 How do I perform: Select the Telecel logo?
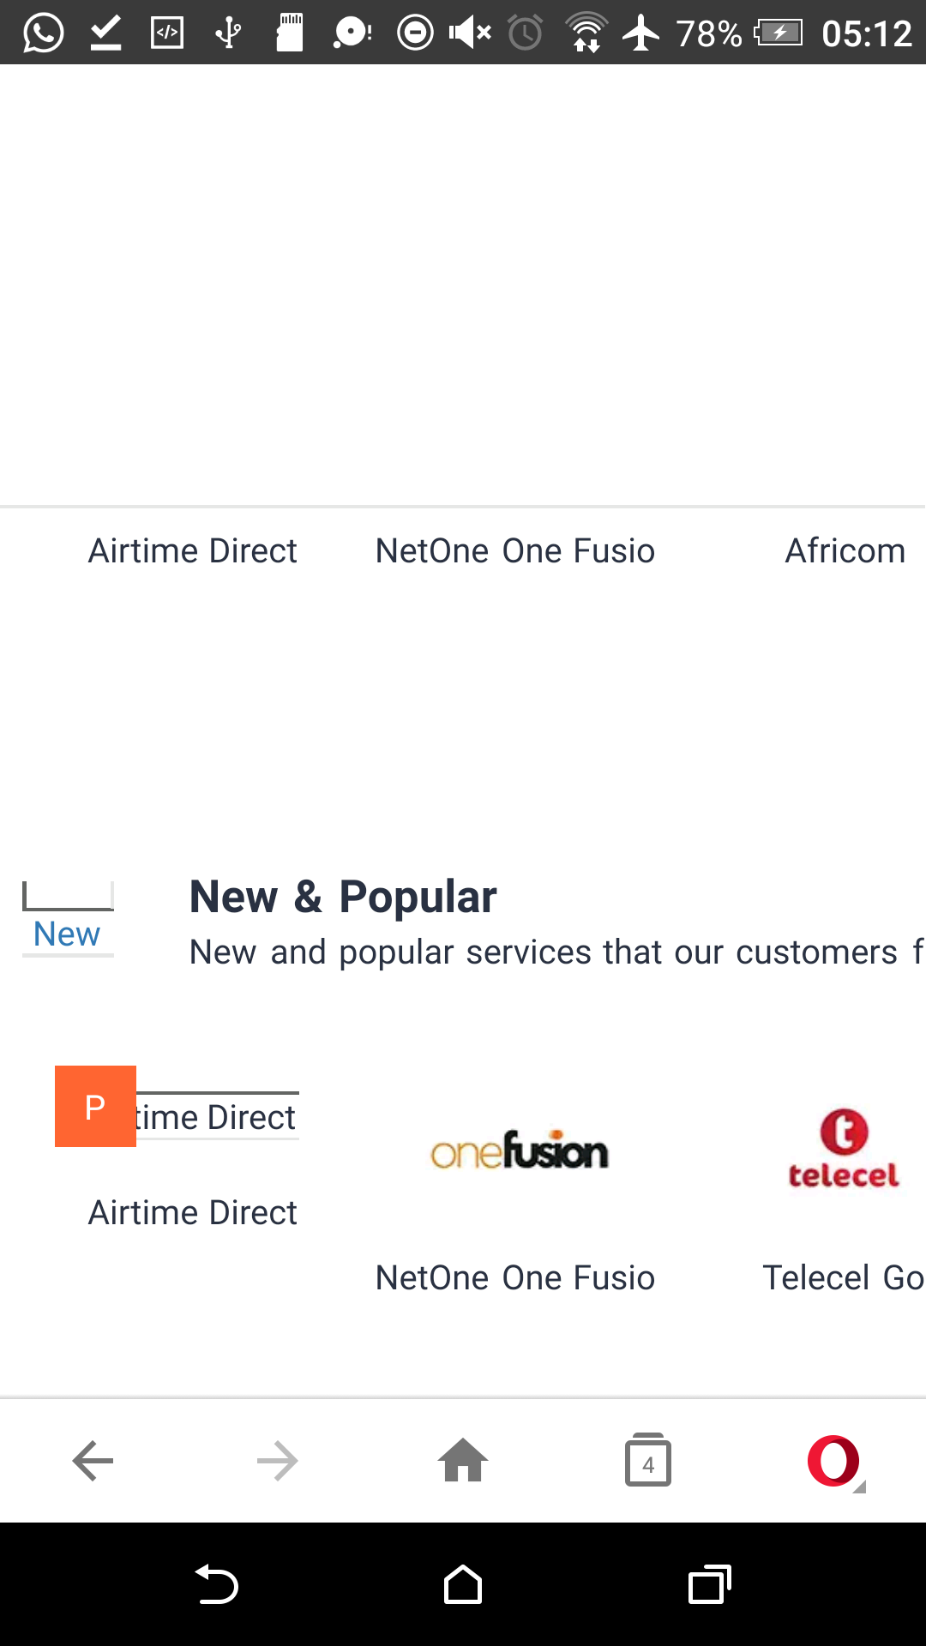844,1149
